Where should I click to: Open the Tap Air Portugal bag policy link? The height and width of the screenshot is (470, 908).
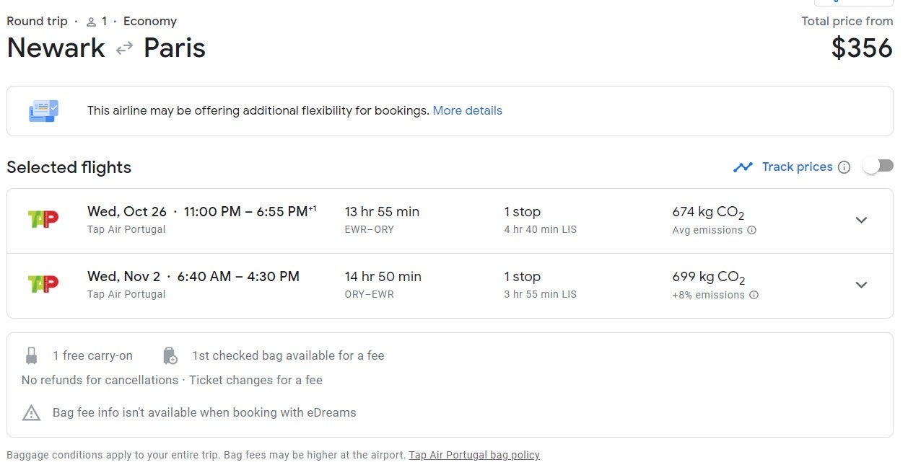coord(474,455)
